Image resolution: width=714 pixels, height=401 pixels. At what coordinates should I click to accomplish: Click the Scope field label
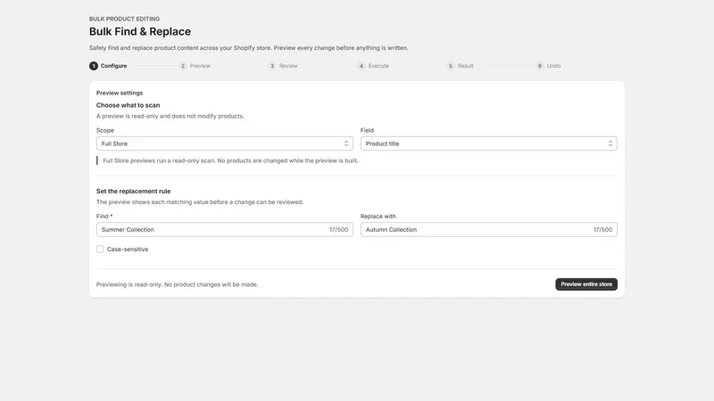click(x=105, y=130)
